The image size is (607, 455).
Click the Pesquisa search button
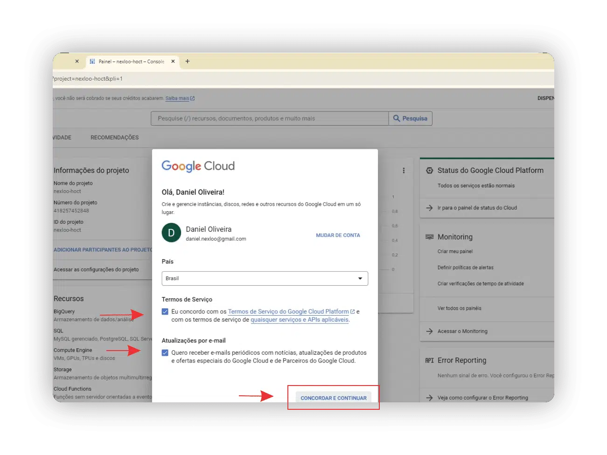tap(411, 118)
